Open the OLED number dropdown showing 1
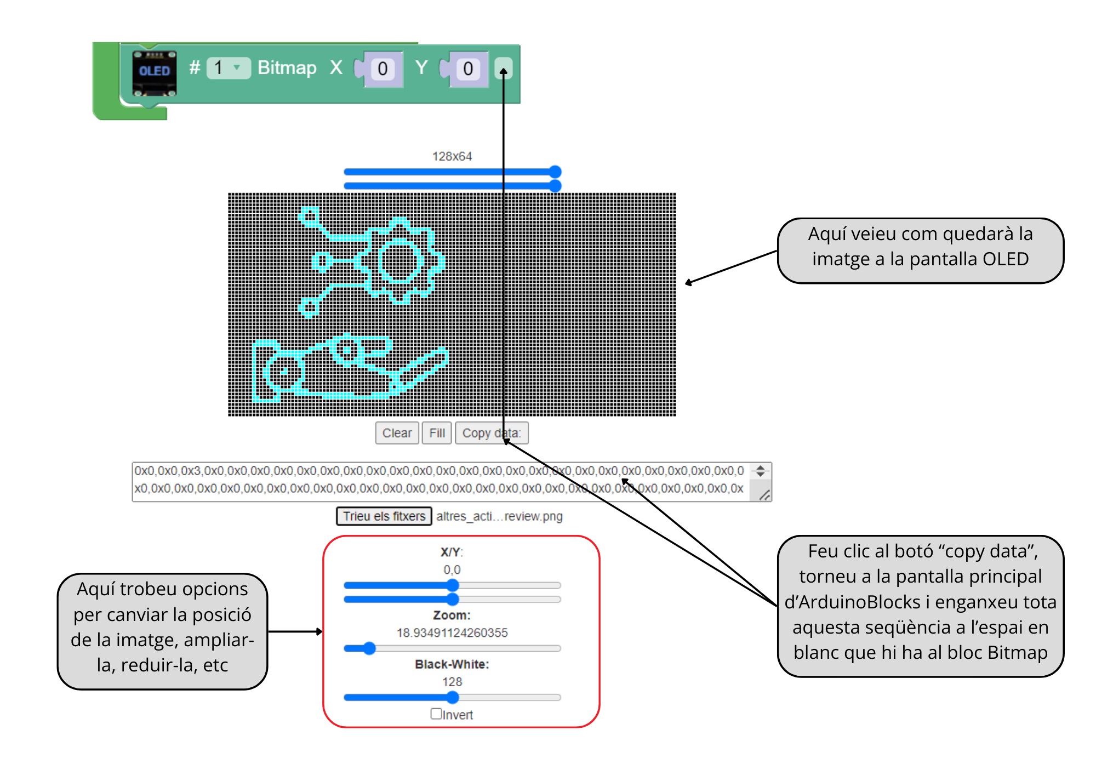1096x775 pixels. coord(228,68)
